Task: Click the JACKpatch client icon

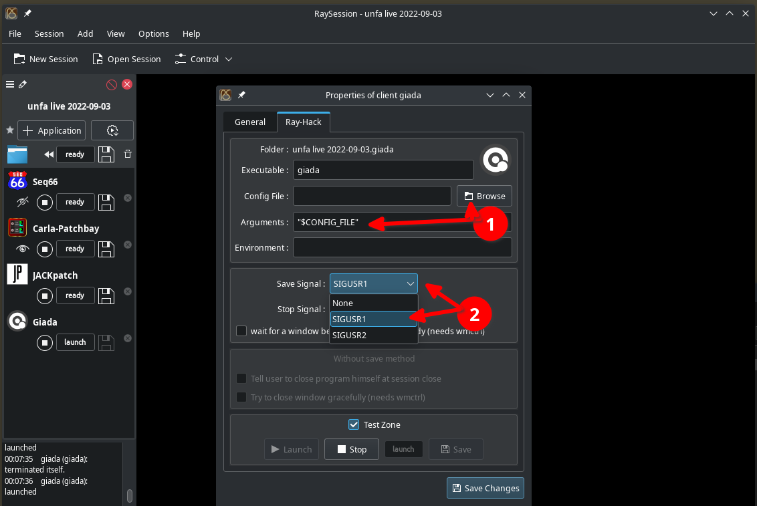Action: click(x=17, y=274)
